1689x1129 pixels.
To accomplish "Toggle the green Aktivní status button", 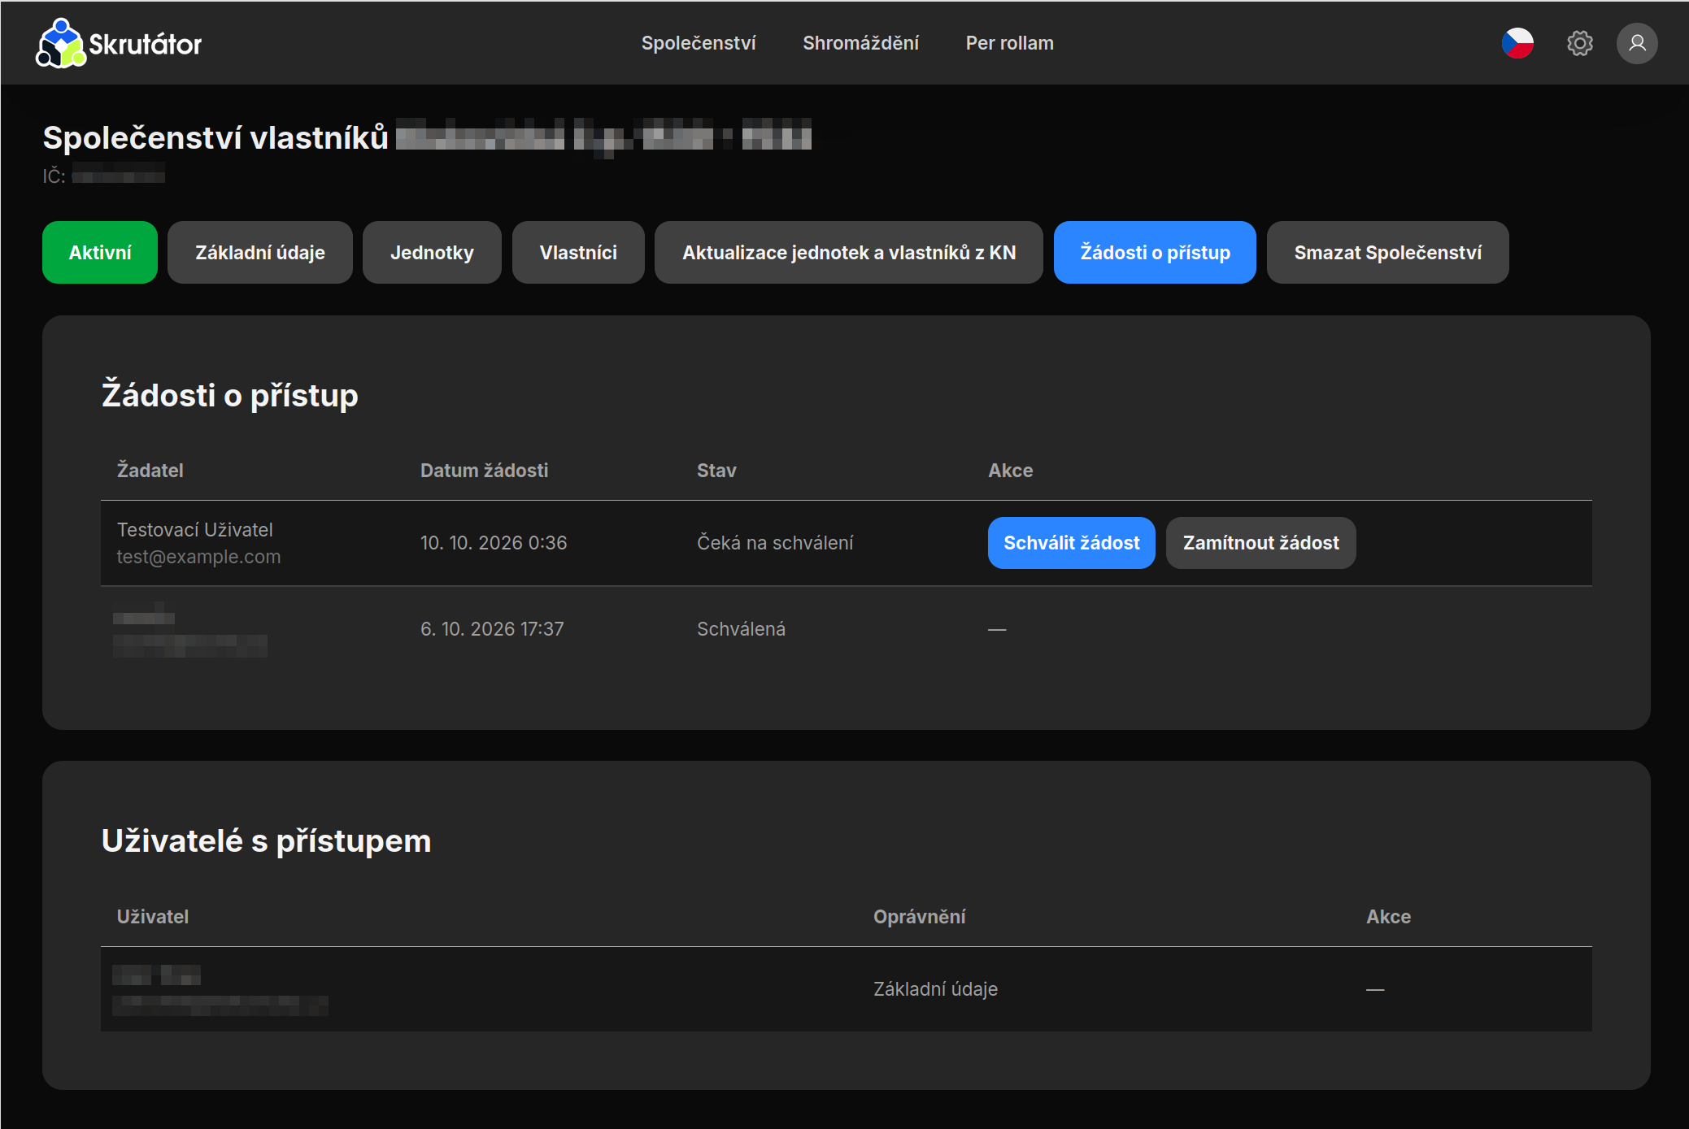I will click(x=100, y=253).
